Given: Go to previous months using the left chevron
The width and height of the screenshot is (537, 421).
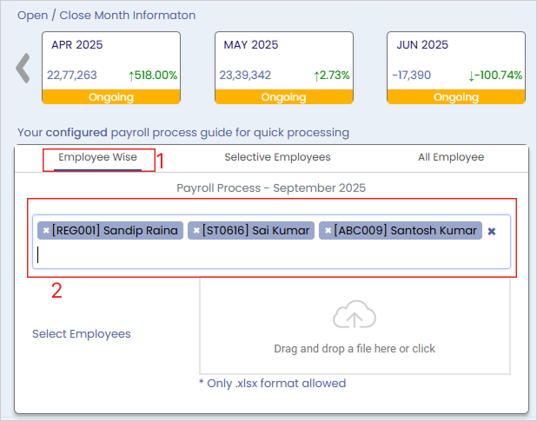Looking at the screenshot, I should [23, 69].
